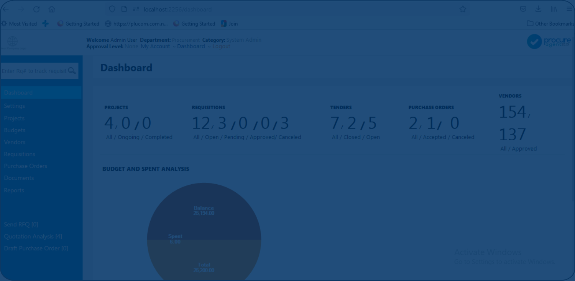
Task: Open Purchase Orders in sidebar
Action: click(x=26, y=166)
